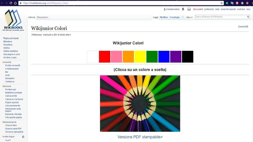Open the Portale comunità link
Screen dimensions: 253x142
(x=13, y=65)
